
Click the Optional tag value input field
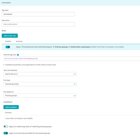point(72,59)
